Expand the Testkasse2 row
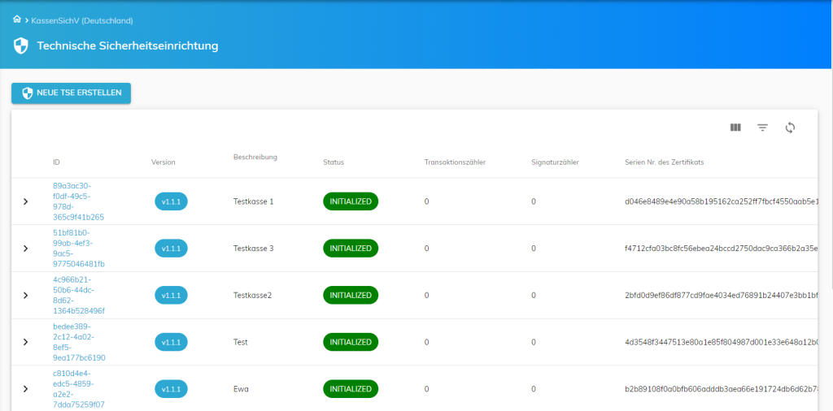The height and width of the screenshot is (411, 833). pos(25,295)
